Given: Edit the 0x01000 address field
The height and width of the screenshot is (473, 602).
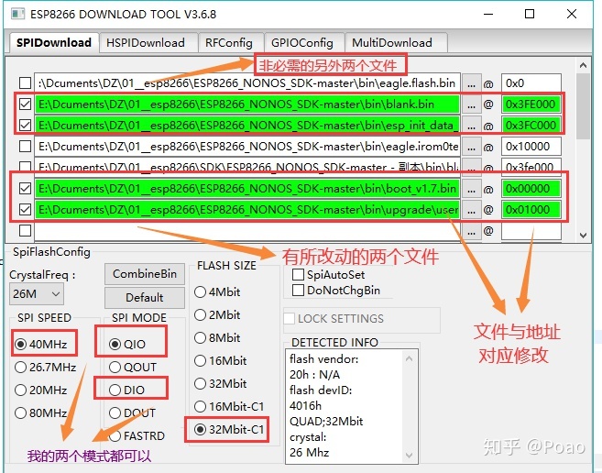Looking at the screenshot, I should [531, 209].
